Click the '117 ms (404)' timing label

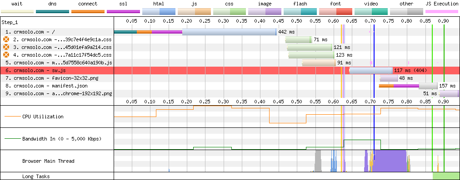click(x=410, y=71)
